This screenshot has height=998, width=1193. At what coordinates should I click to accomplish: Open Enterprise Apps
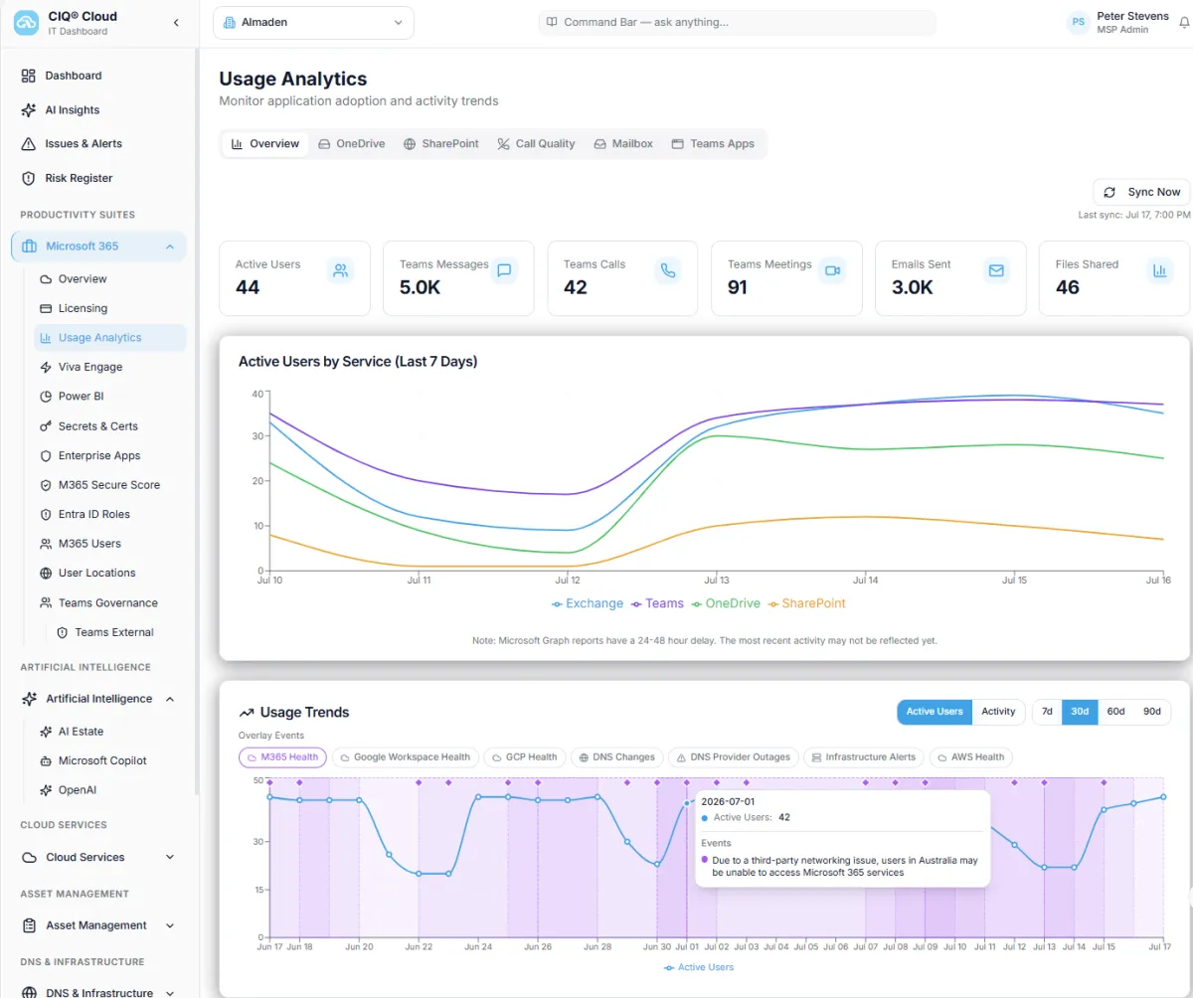109,455
